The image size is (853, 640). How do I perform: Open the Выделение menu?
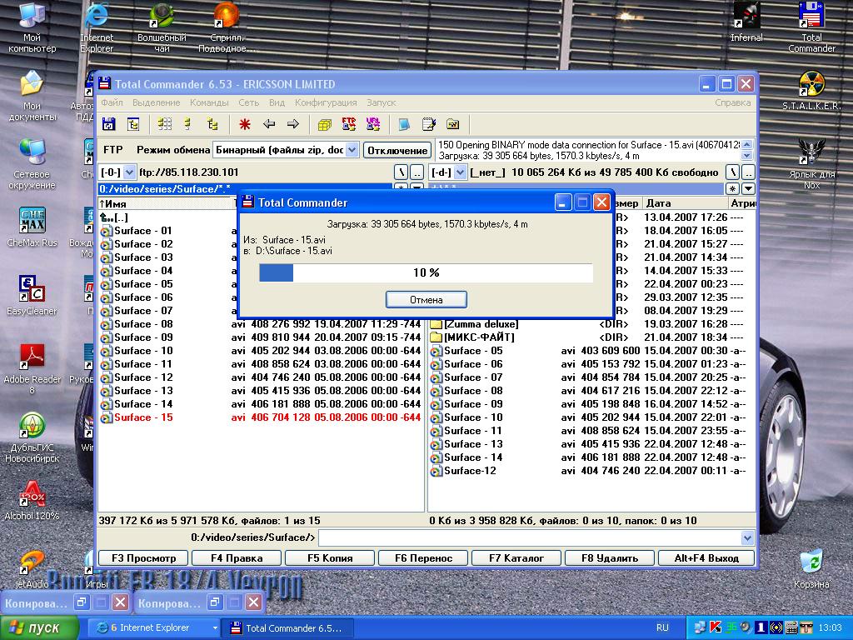pos(156,102)
